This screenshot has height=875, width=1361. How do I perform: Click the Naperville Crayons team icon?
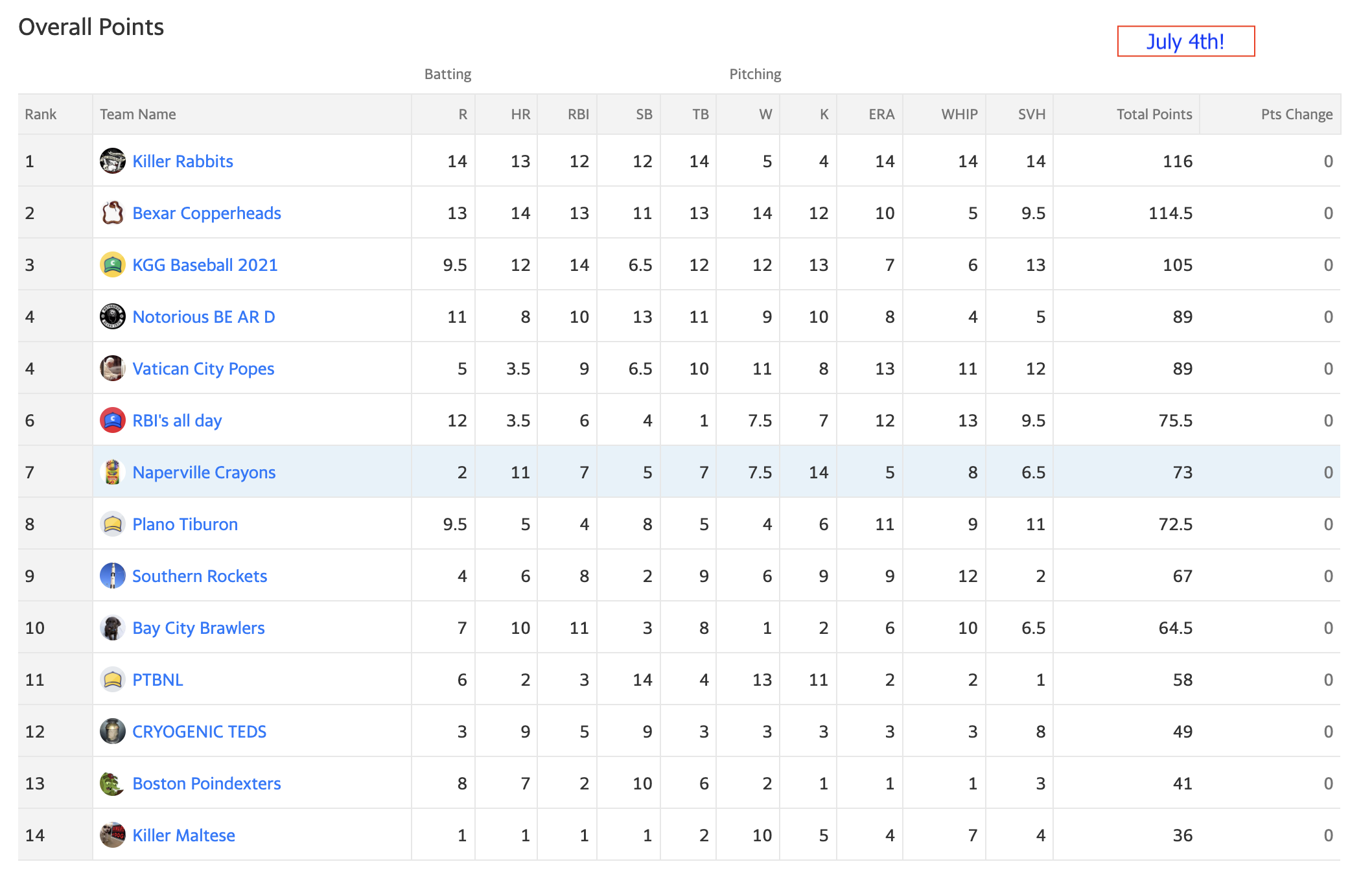(113, 472)
